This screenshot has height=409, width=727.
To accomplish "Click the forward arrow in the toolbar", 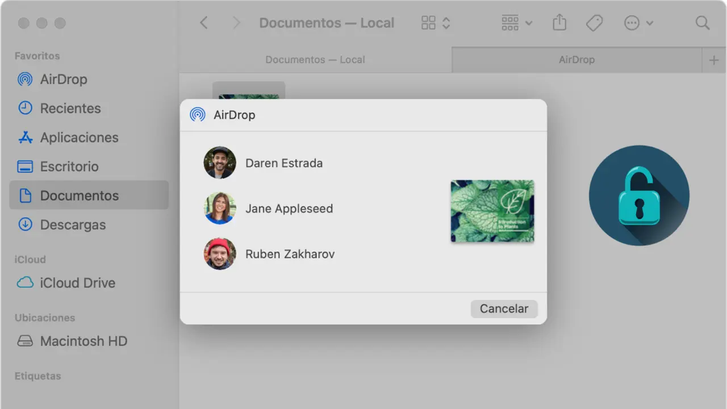I will [x=236, y=23].
